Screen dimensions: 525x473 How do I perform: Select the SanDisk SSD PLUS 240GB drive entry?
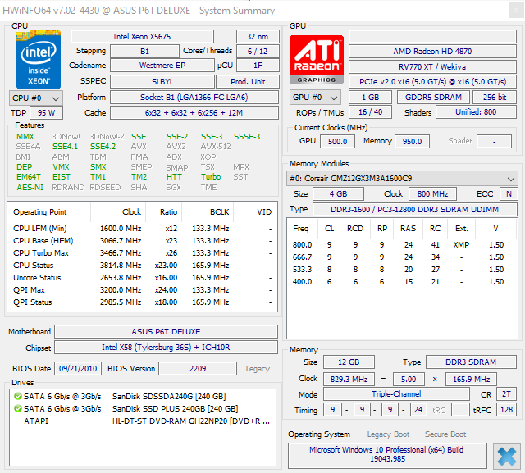pyautogui.click(x=142, y=409)
